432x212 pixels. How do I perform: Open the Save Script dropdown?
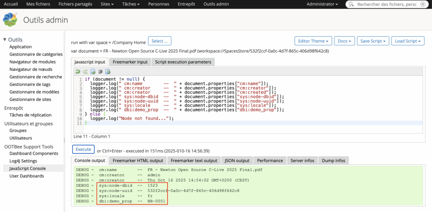coord(372,41)
